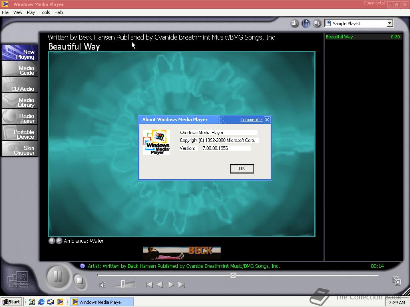
Task: Open the Start menu
Action: click(x=12, y=302)
